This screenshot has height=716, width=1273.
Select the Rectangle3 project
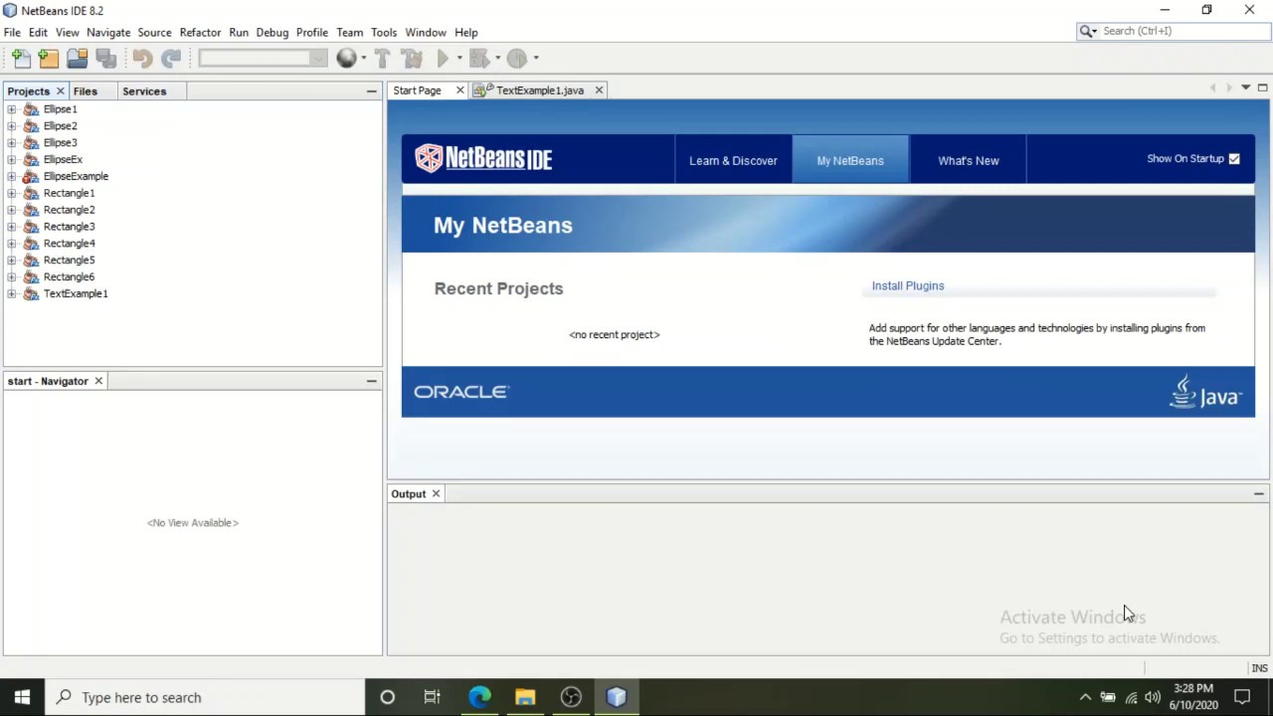(x=69, y=227)
